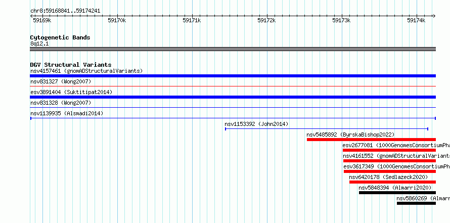Select the red bar under esv2677081
Screen dimensions: 450x223
[389, 150]
